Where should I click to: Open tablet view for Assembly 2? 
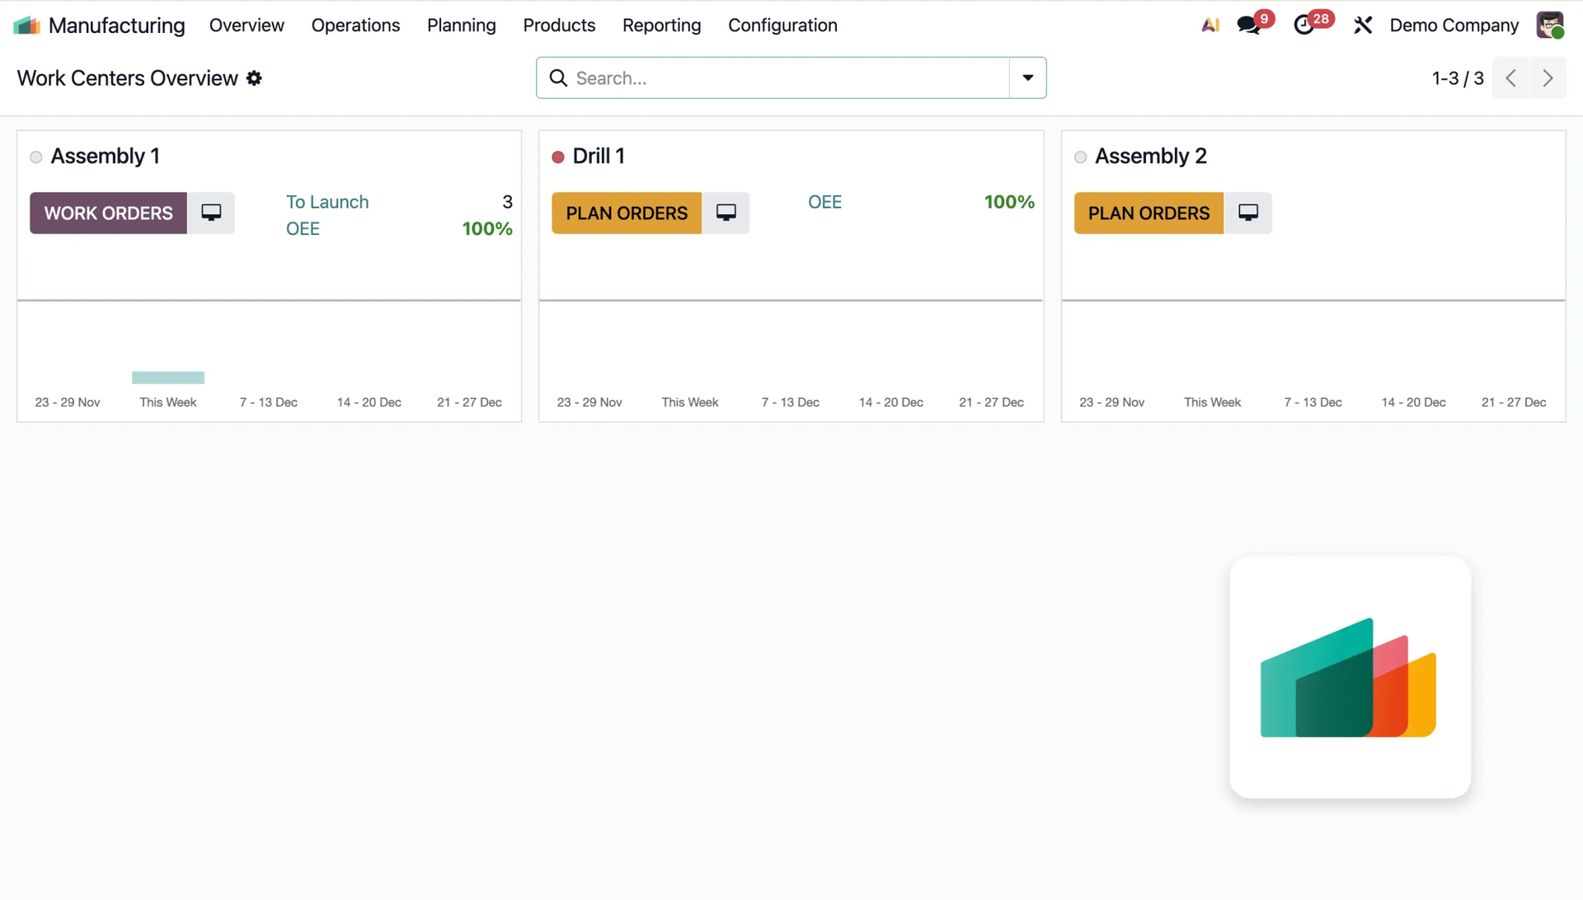[x=1248, y=213]
